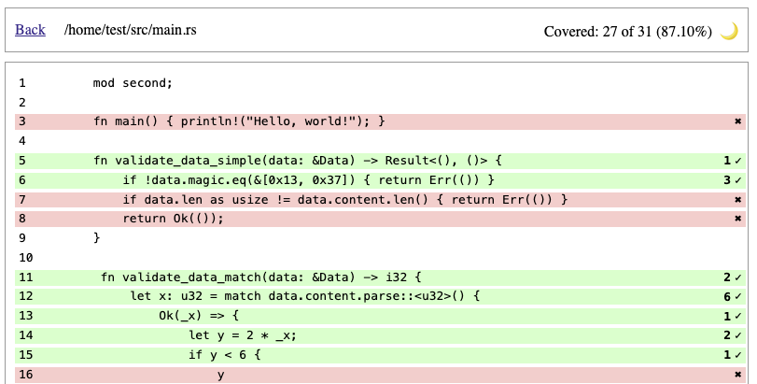The height and width of the screenshot is (384, 757).
Task: Click the Back link
Action: click(30, 30)
